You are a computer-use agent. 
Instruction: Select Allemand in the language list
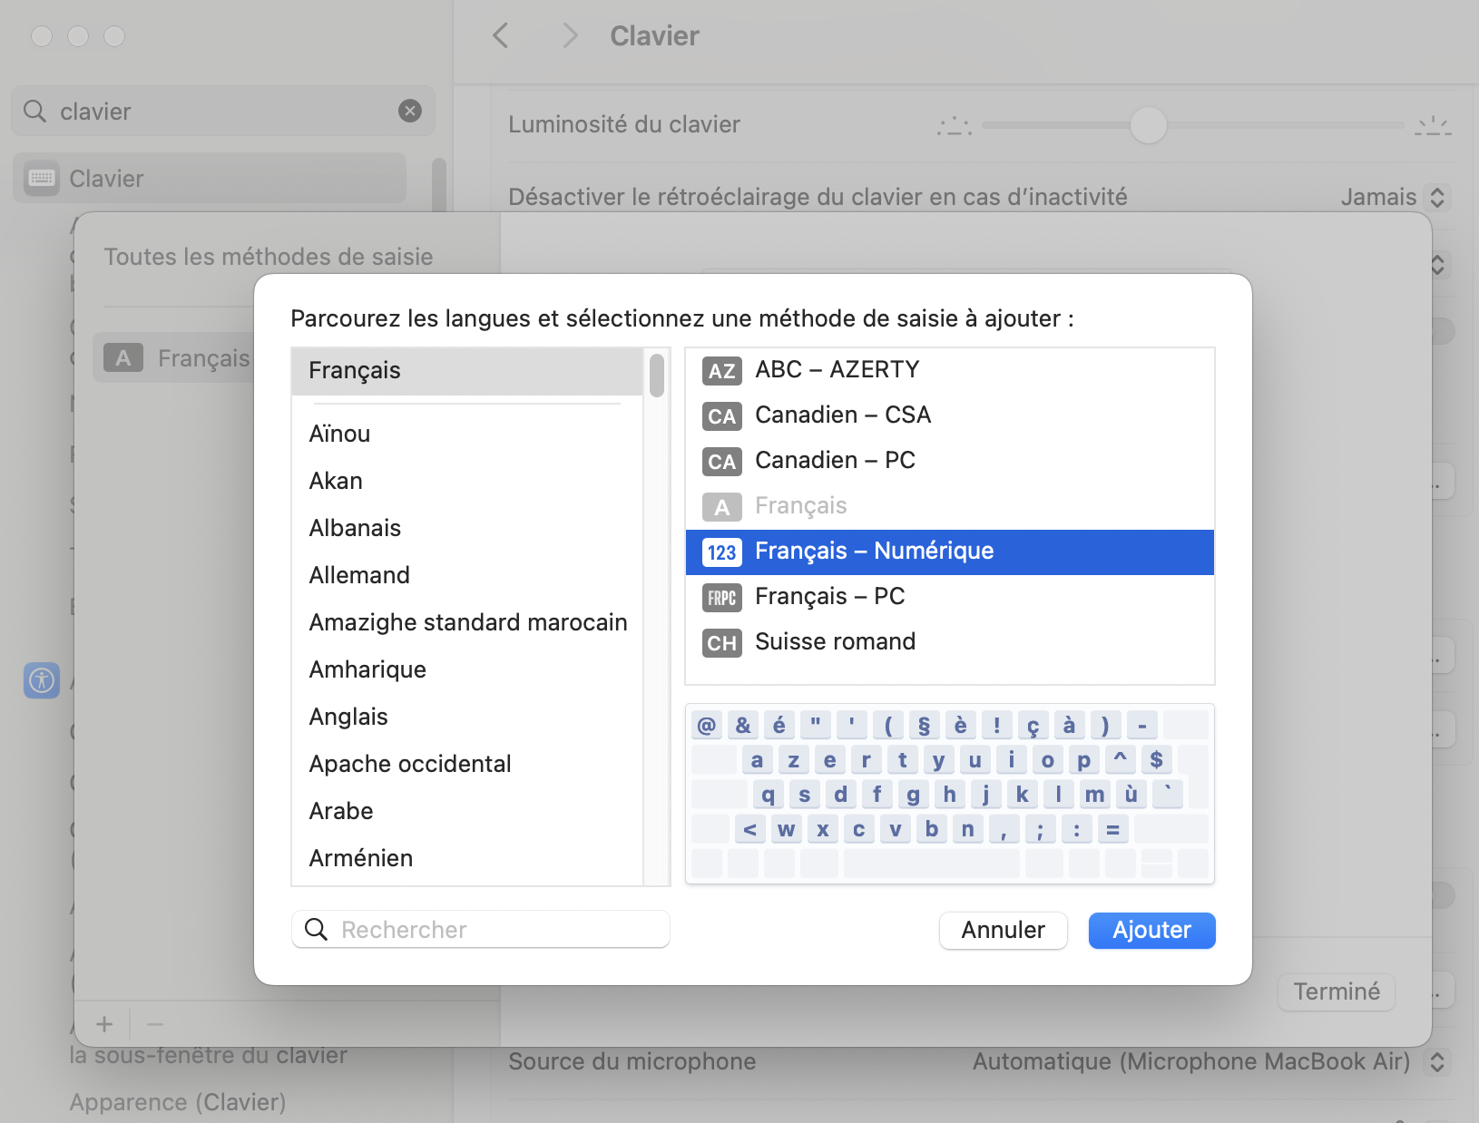pos(359,575)
